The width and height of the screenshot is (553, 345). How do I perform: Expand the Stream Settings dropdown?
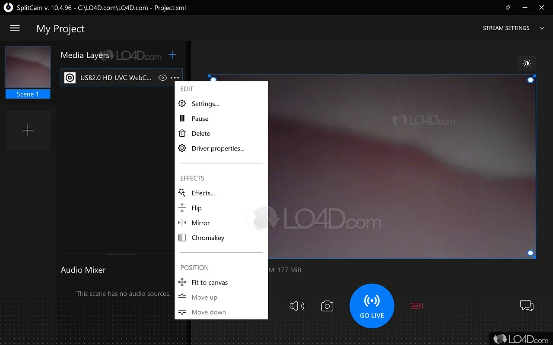pyautogui.click(x=513, y=28)
